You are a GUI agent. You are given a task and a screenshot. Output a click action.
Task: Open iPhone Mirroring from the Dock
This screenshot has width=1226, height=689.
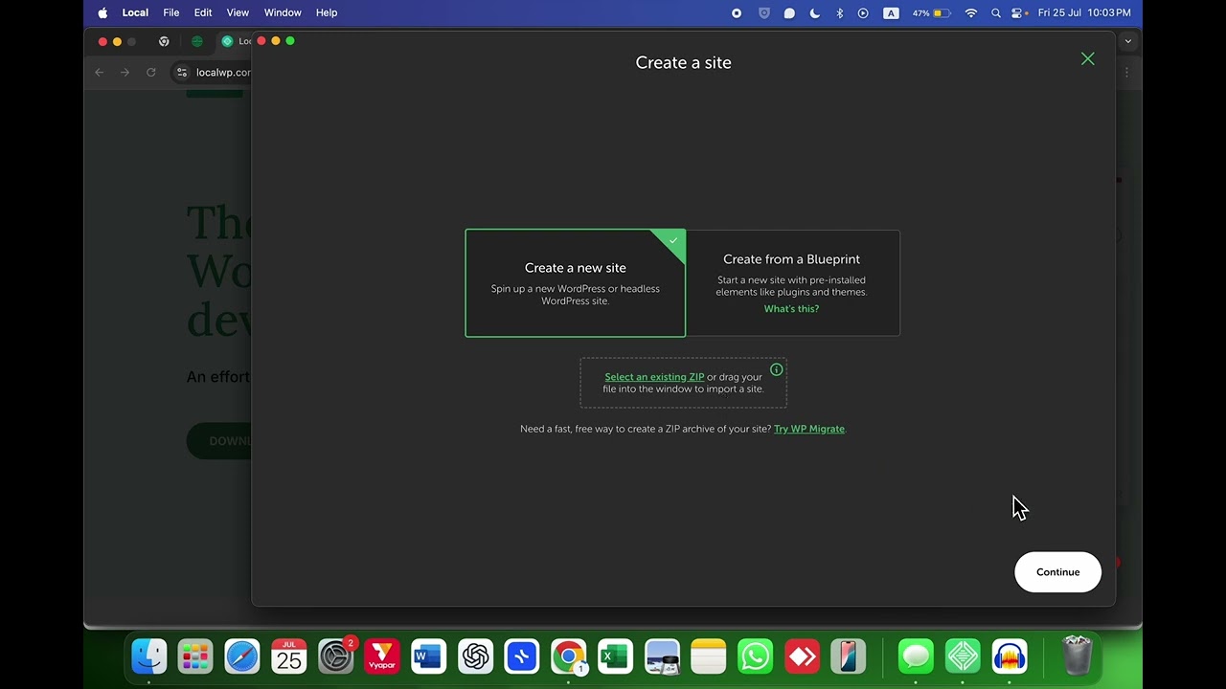[848, 656]
